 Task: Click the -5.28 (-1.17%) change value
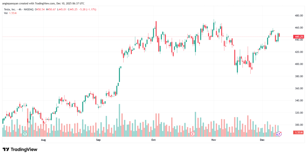pyautogui.click(x=88, y=9)
